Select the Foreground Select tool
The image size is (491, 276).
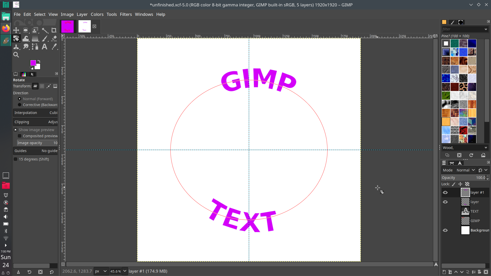[35, 30]
